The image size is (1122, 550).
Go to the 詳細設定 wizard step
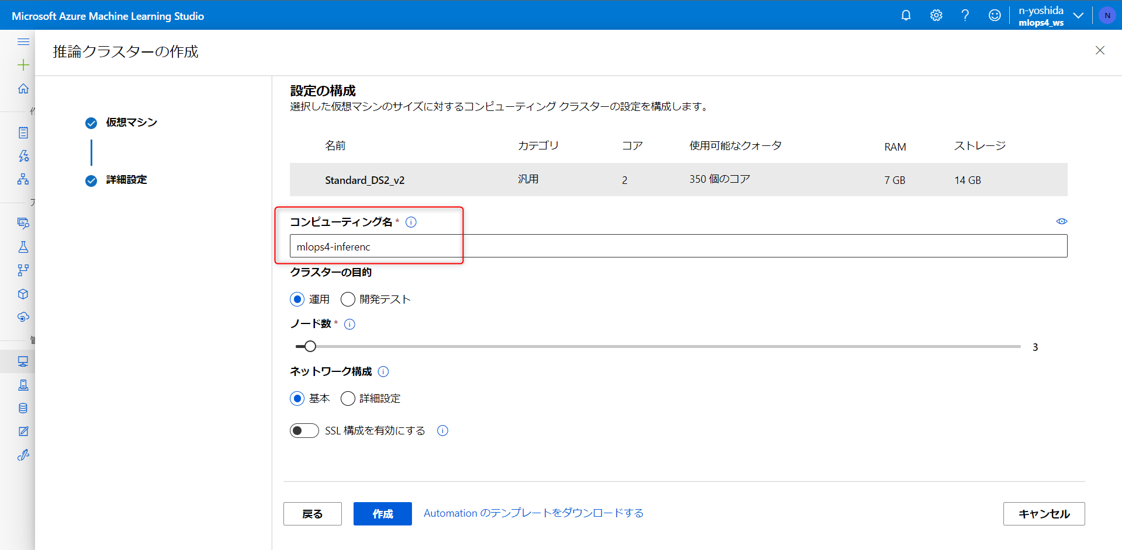126,180
